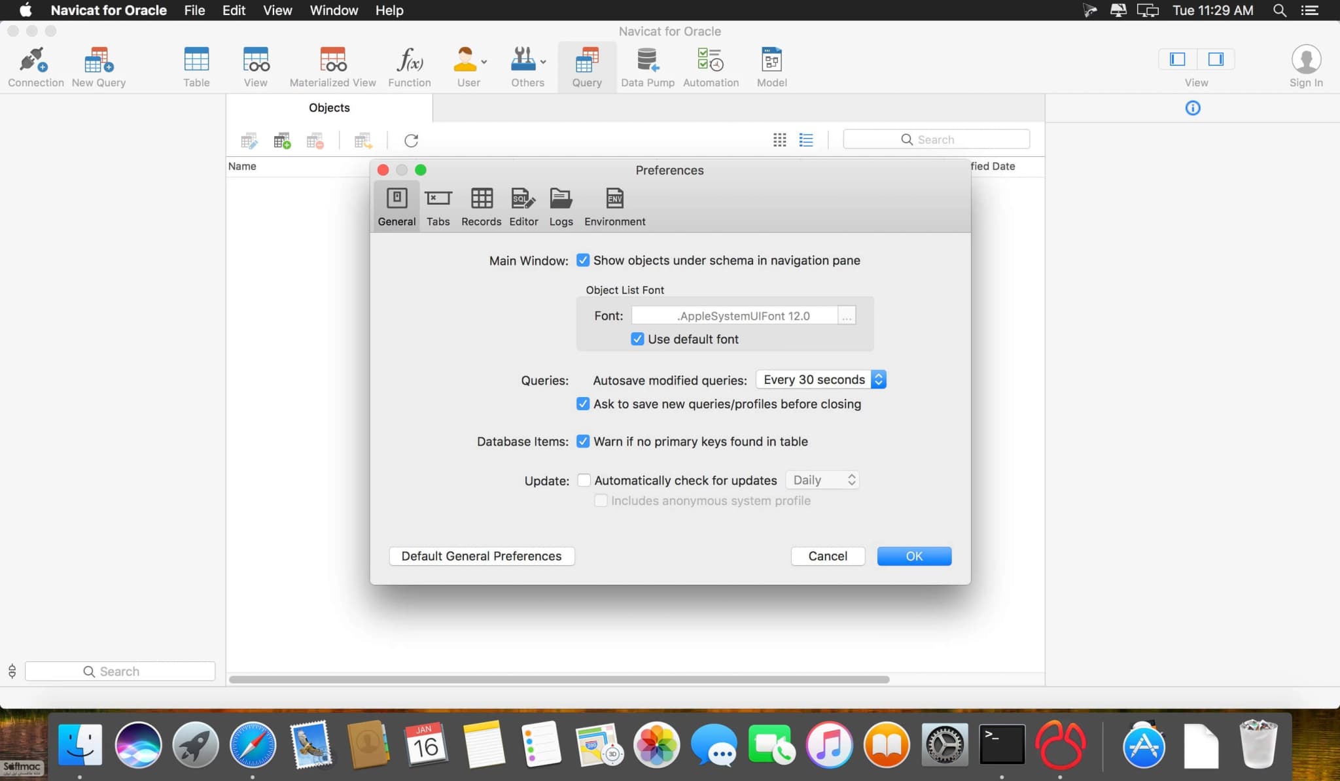This screenshot has width=1340, height=781.
Task: Switch to the Tabs preferences pane
Action: point(438,207)
